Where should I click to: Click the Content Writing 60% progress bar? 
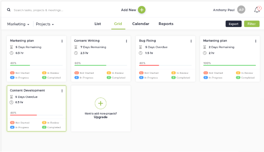101,65
